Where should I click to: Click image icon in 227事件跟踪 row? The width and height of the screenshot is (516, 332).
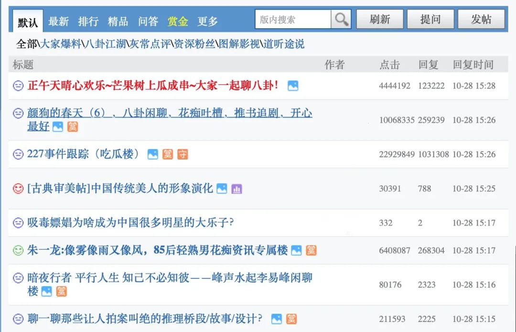(153, 154)
